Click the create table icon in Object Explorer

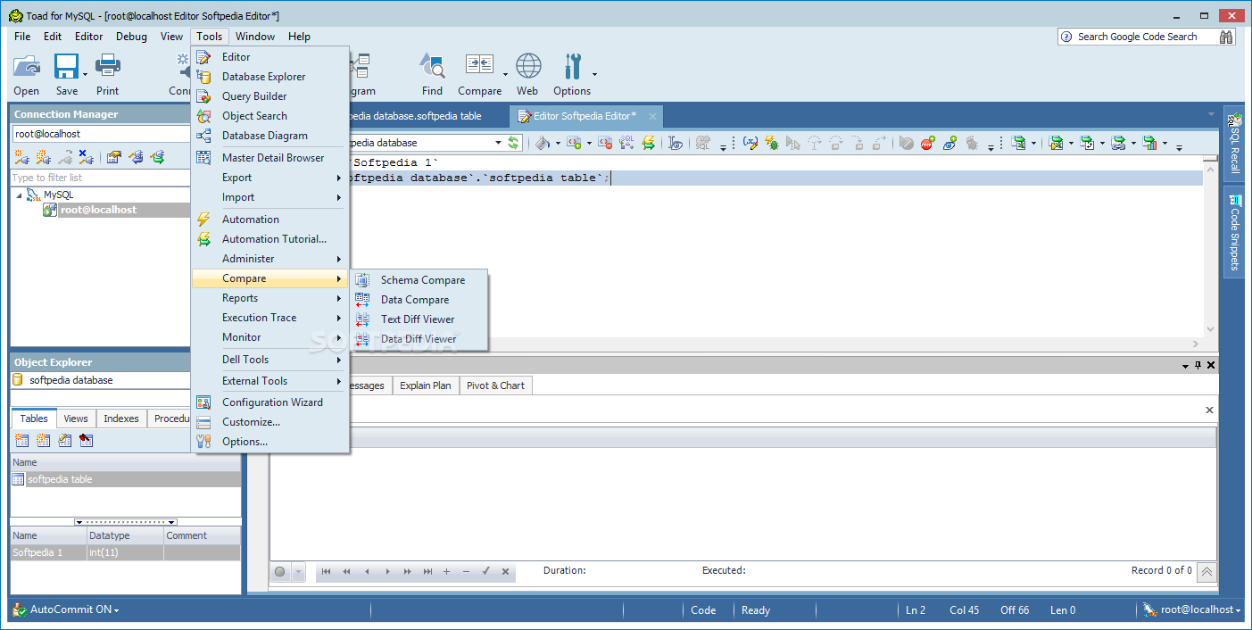(22, 440)
